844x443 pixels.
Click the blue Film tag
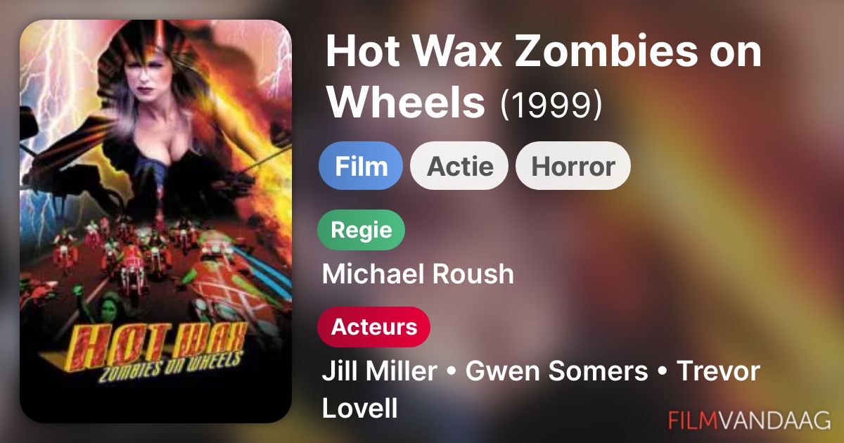pyautogui.click(x=361, y=166)
